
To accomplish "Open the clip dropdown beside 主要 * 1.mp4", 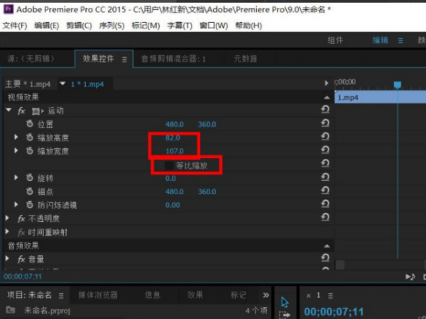I will click(62, 84).
